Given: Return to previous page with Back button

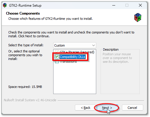Looking at the screenshot, I should tap(86, 108).
